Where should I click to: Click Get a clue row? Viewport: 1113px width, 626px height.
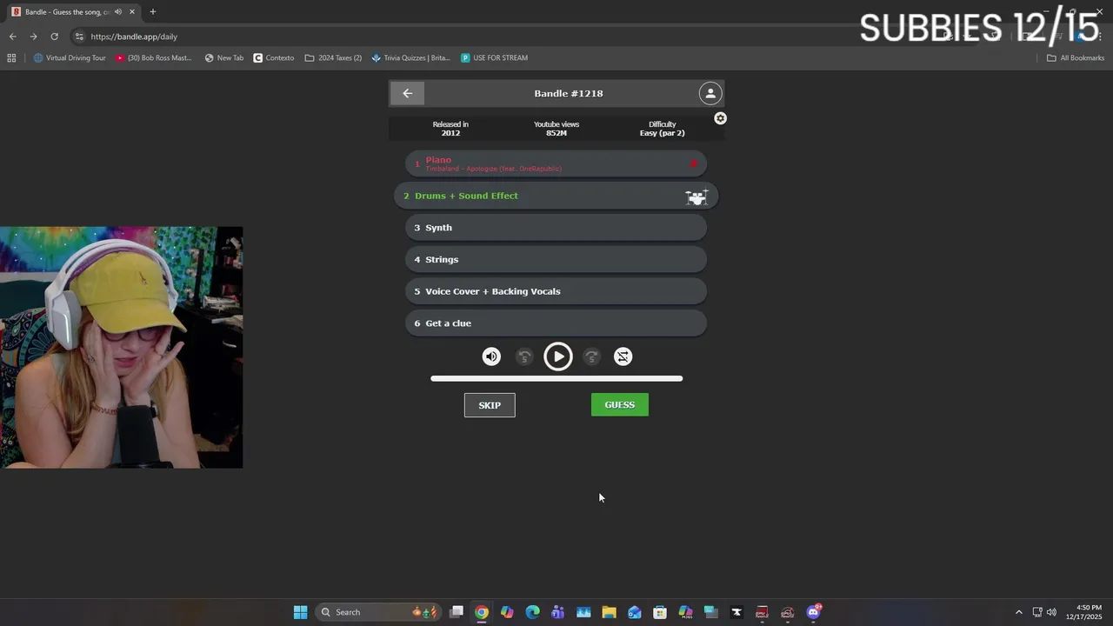[x=556, y=323]
